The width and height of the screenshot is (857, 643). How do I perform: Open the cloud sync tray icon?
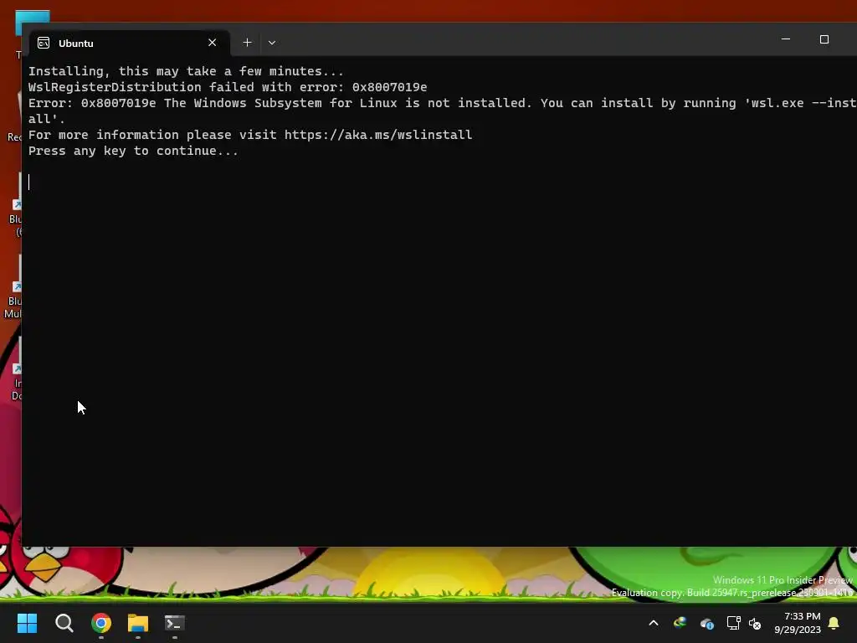pos(706,623)
